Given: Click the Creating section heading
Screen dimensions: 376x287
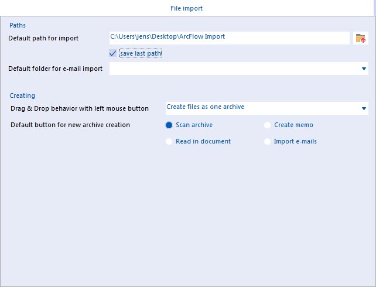Looking at the screenshot, I should [22, 95].
